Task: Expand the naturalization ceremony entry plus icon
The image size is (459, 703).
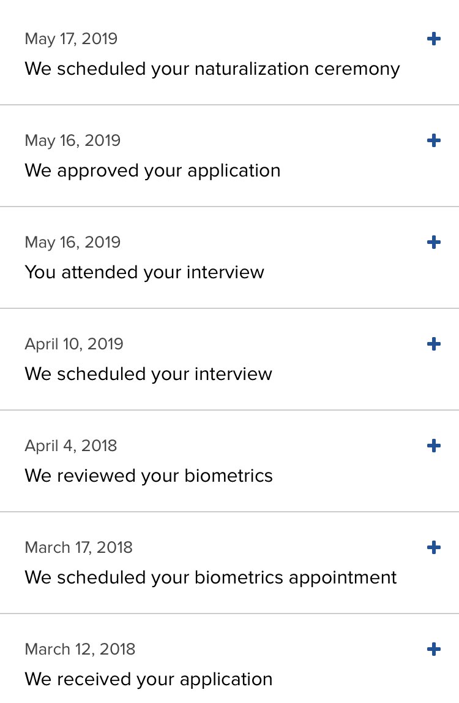Action: click(433, 39)
